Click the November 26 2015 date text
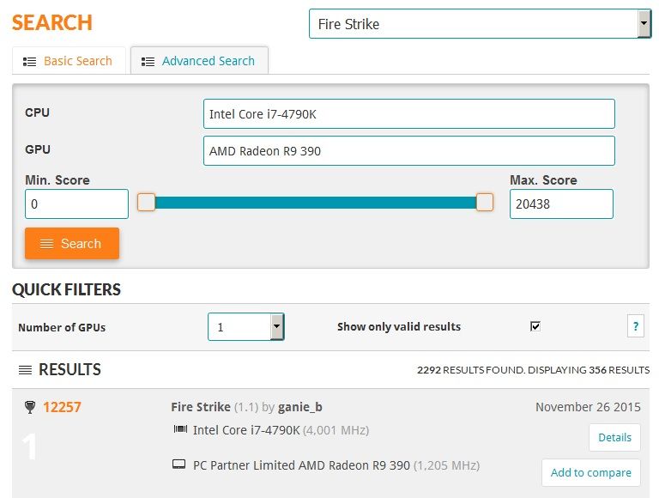 [588, 407]
